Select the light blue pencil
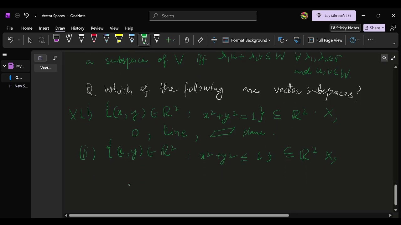This screenshot has height=225, width=401. pyautogui.click(x=132, y=39)
